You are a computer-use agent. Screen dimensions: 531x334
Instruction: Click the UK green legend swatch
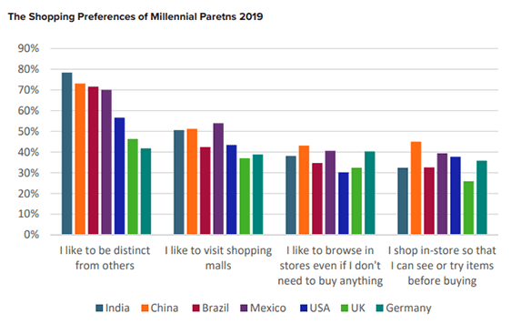[x=345, y=308]
